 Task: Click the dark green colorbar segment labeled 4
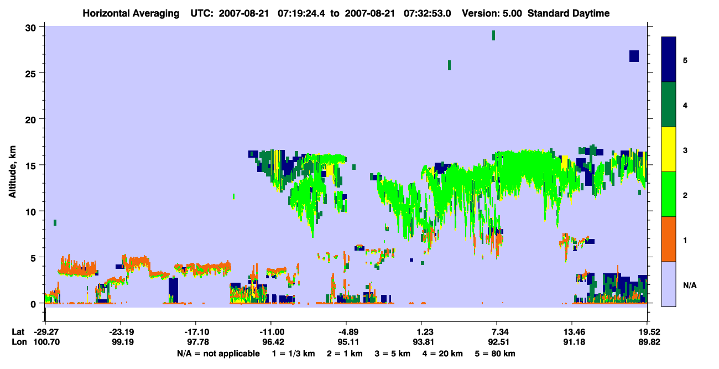669,105
